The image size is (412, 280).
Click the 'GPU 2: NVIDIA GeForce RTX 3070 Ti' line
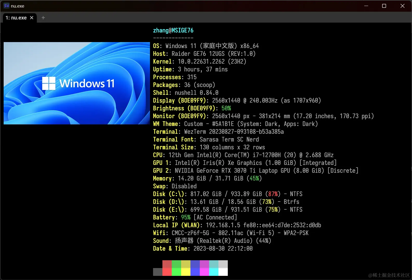[x=256, y=171]
